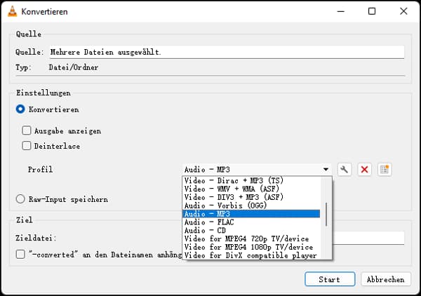Collapse the Profil dropdown arrow

326,169
